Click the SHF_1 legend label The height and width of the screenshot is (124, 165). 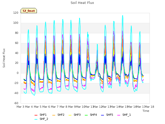127,115
